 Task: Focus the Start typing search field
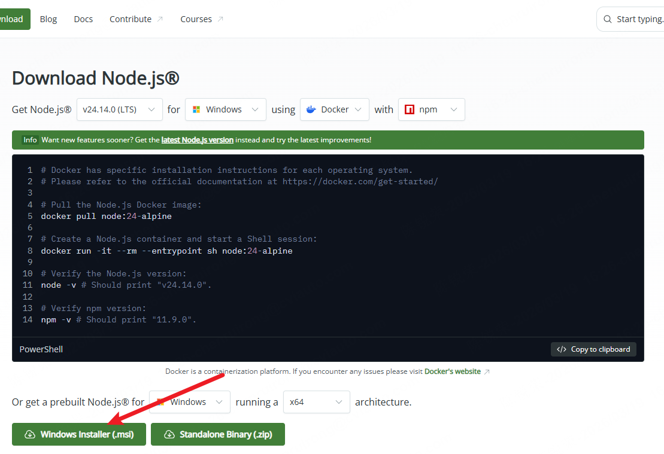pos(631,19)
